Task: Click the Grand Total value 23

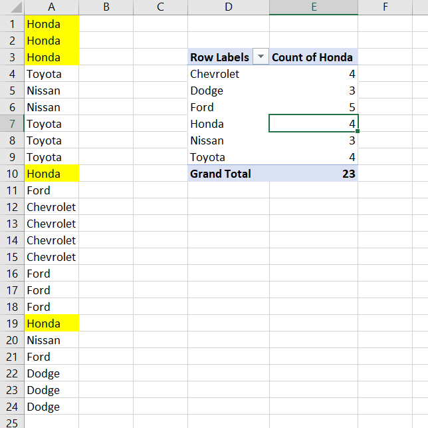Action: (x=314, y=174)
